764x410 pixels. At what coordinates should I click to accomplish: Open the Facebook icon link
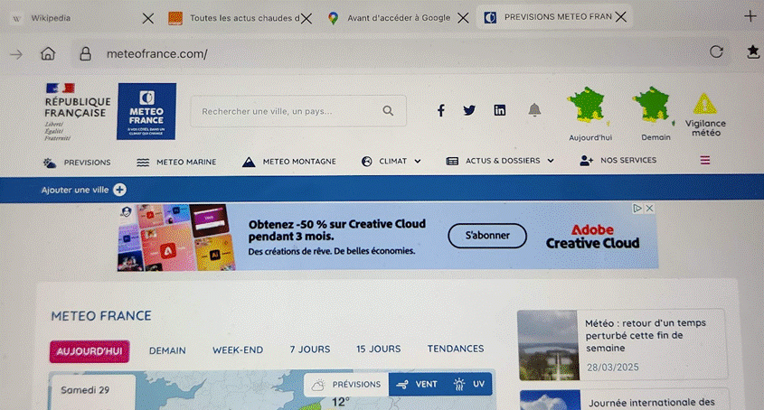click(x=441, y=110)
